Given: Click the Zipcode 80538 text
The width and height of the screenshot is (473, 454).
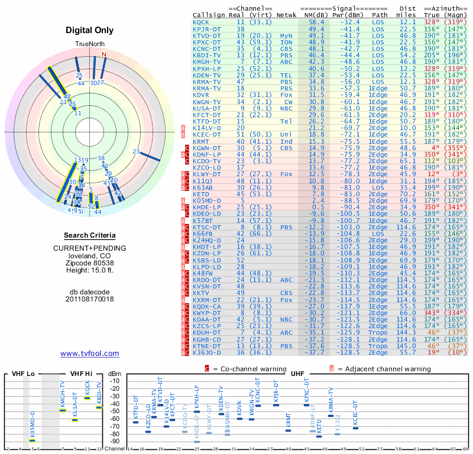Looking at the screenshot, I should click(90, 262).
